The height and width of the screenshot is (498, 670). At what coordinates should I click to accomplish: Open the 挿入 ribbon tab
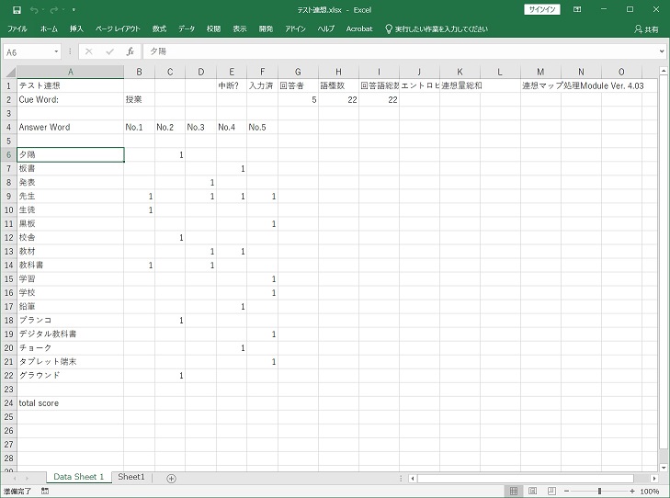click(x=76, y=29)
